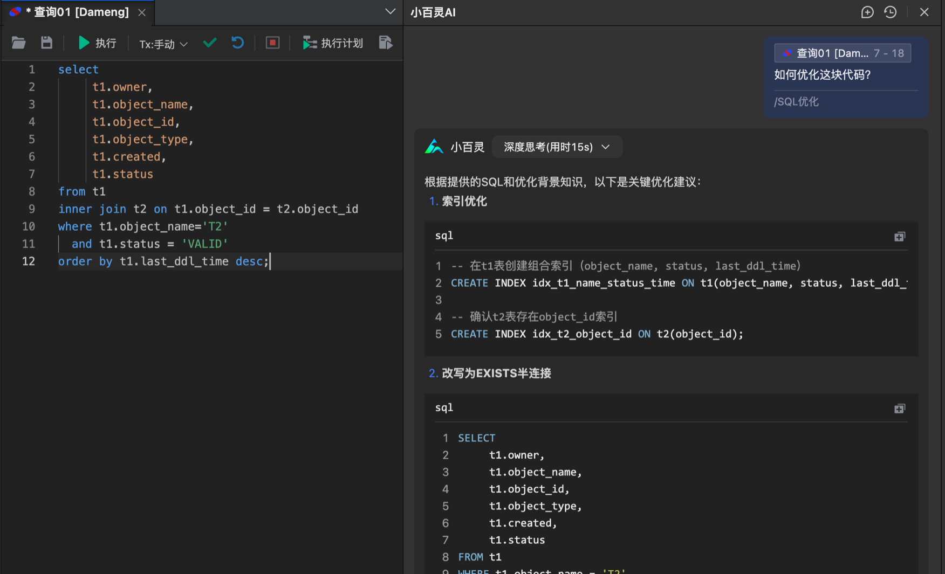Expand the 深度思考(用时15s) thinking dropdown

557,147
